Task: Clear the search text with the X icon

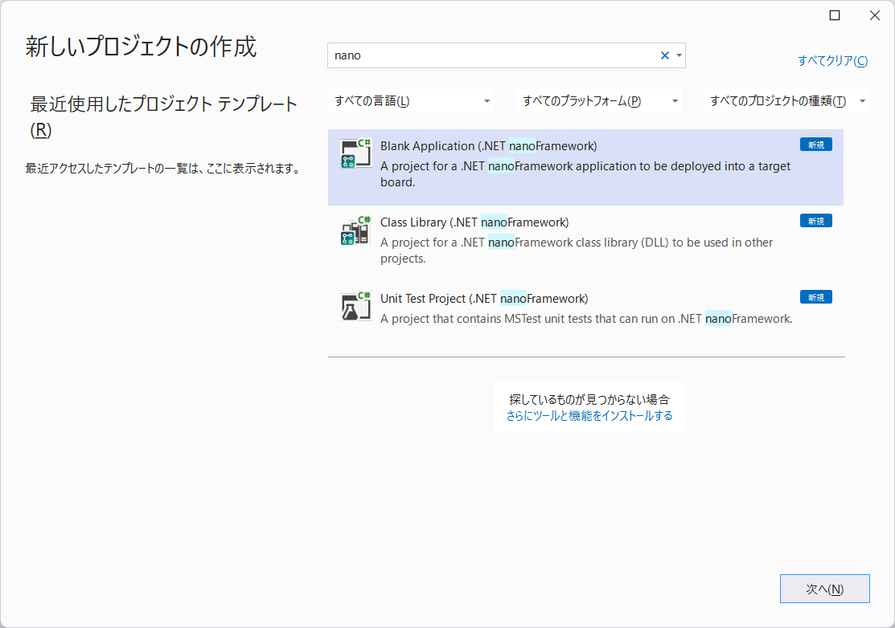Action: tap(664, 55)
